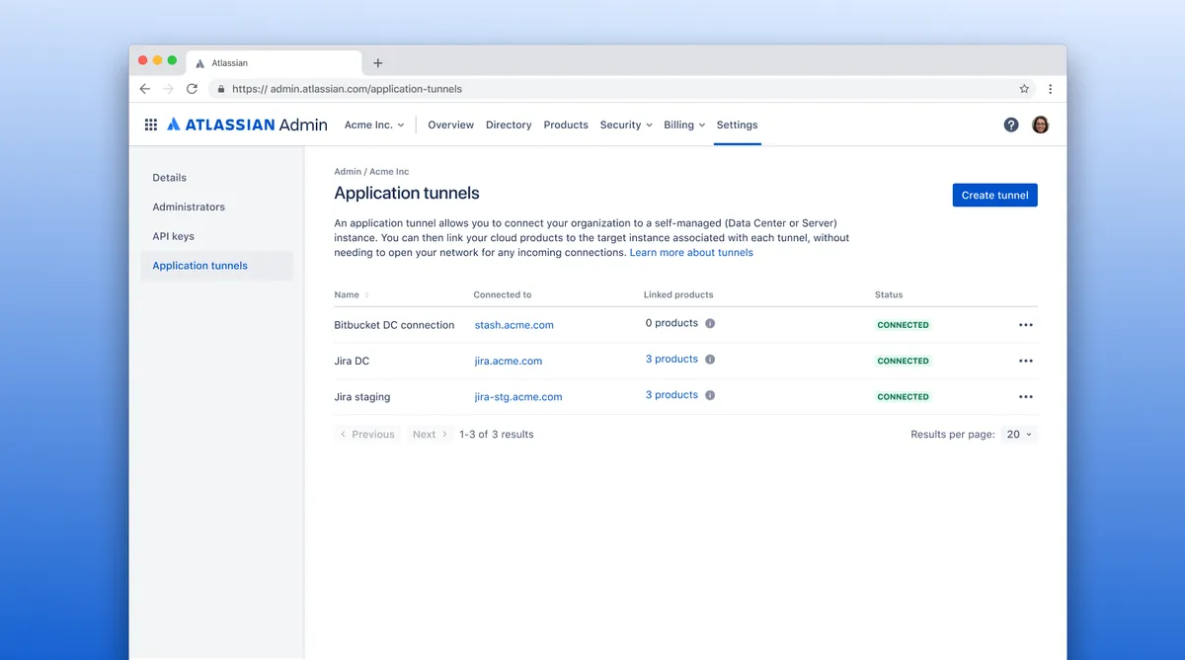The image size is (1185, 660).
Task: Open the jira-stg.acme.com link
Action: (x=518, y=396)
